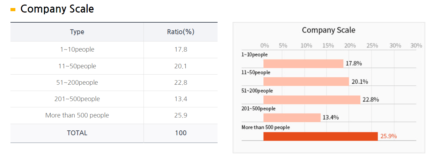The image size is (433, 160).
Task: Select the 51~200people table row label
Action: pos(77,83)
